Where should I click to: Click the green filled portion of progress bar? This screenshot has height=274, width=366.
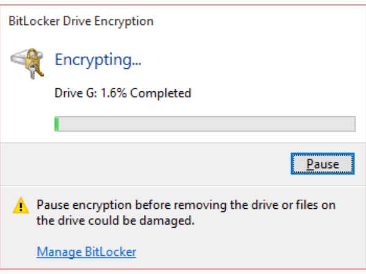57,124
